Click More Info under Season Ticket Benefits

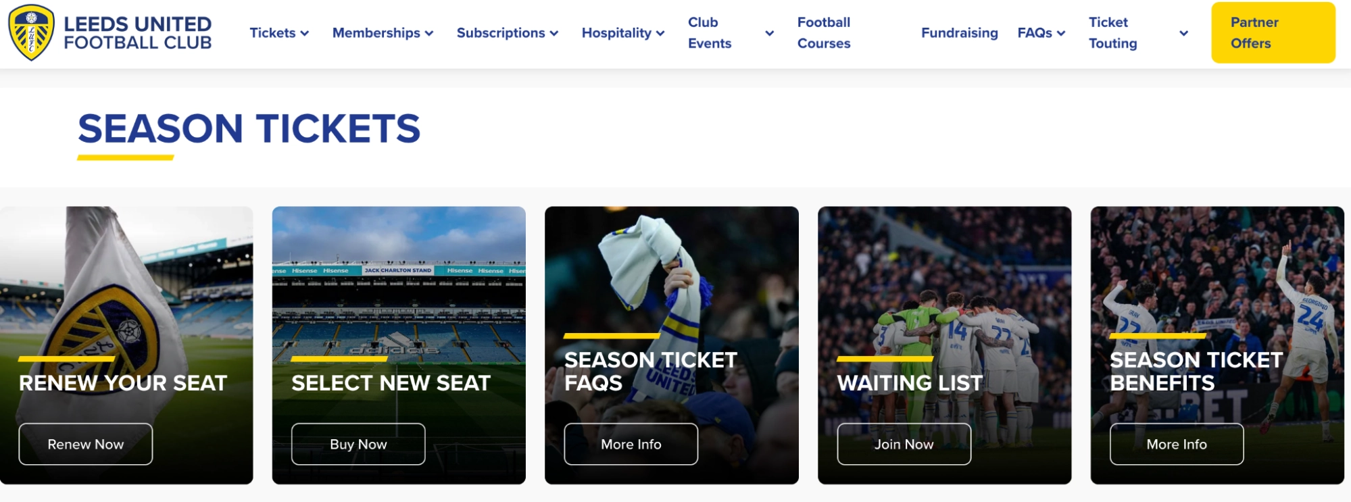tap(1176, 444)
